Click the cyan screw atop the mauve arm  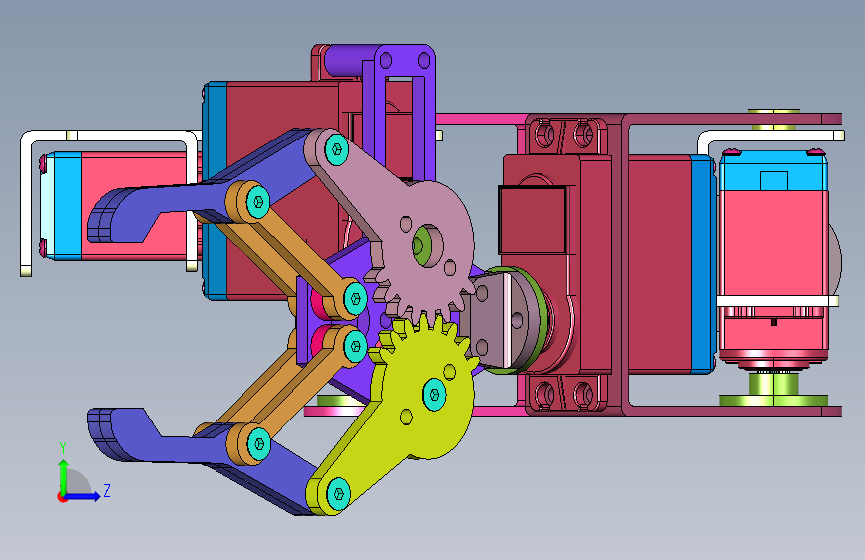point(337,149)
